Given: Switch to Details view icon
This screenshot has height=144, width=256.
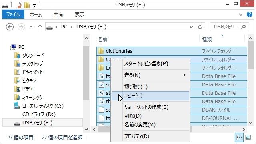Looking at the screenshot, I should pyautogui.click(x=239, y=137).
